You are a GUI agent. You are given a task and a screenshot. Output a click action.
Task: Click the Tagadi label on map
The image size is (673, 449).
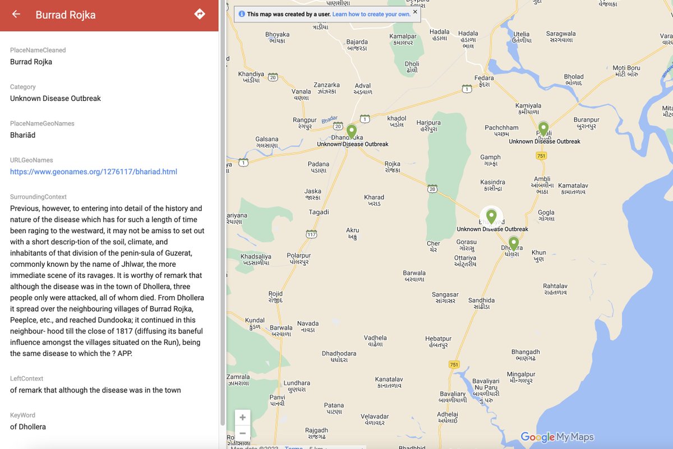click(319, 212)
